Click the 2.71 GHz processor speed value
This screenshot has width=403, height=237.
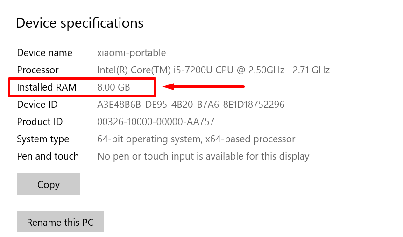(311, 70)
